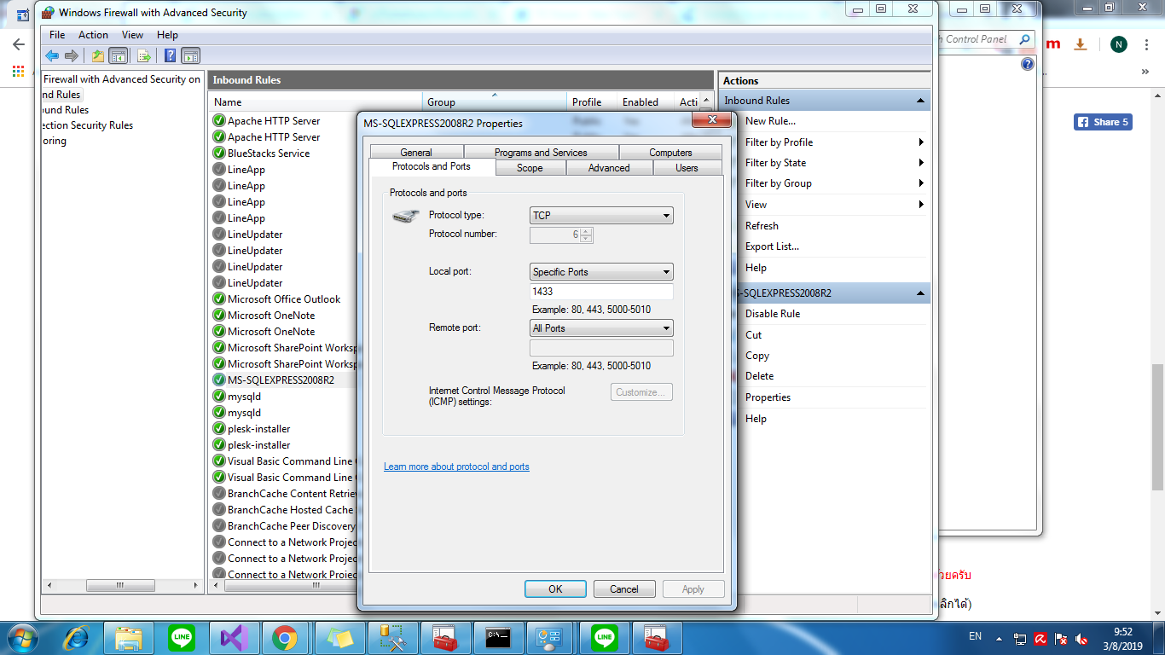Click the OK button in the Properties dialog
The image size is (1165, 655).
[x=555, y=589]
